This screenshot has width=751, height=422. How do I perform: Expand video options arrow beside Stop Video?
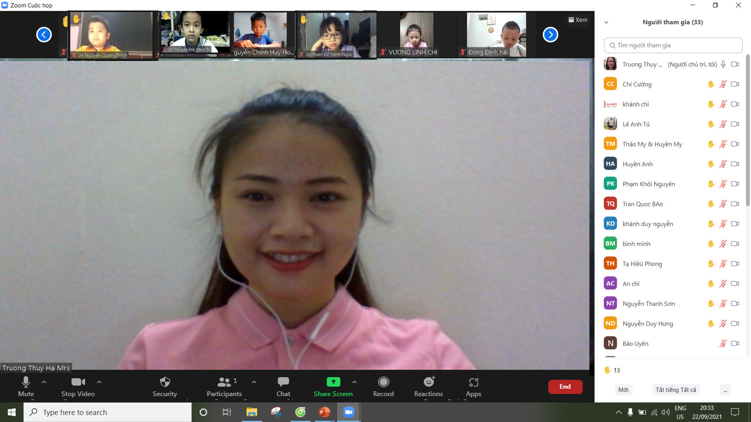point(99,382)
